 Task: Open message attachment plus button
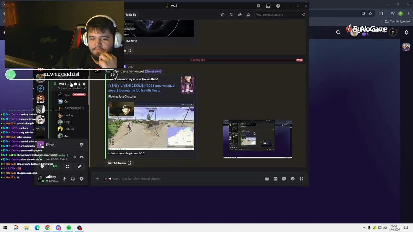(x=97, y=179)
